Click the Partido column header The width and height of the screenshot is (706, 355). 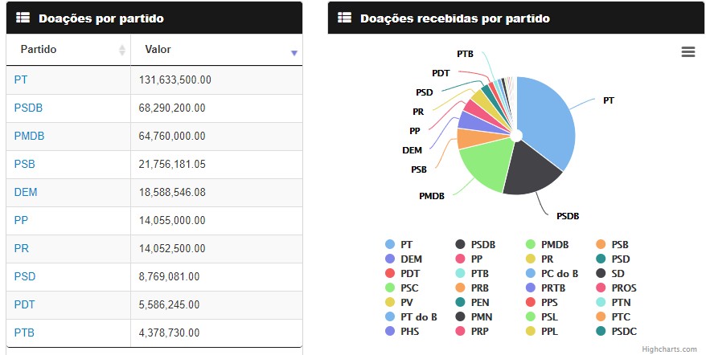pyautogui.click(x=39, y=50)
